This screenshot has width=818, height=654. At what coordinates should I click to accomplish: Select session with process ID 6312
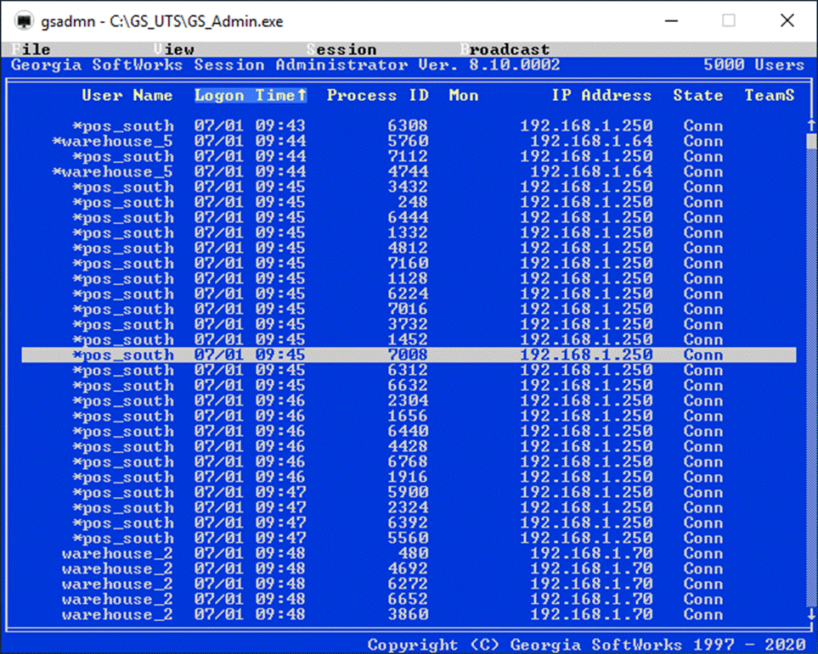(x=409, y=371)
